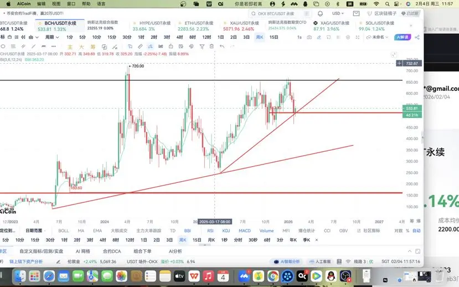The width and height of the screenshot is (459, 287).
Task: Open QQ penguin app in Dock
Action: [331, 276]
